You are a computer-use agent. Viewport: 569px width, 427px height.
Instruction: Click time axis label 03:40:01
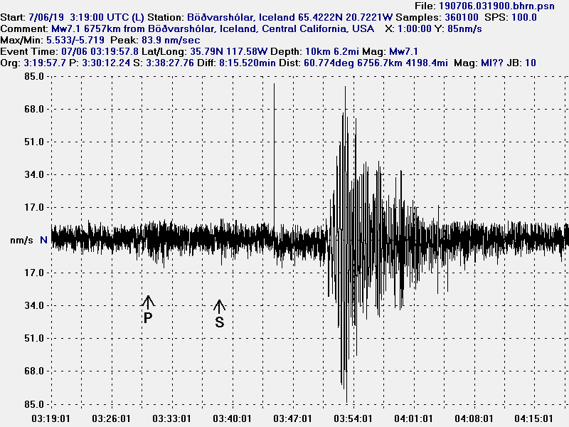(x=232, y=418)
